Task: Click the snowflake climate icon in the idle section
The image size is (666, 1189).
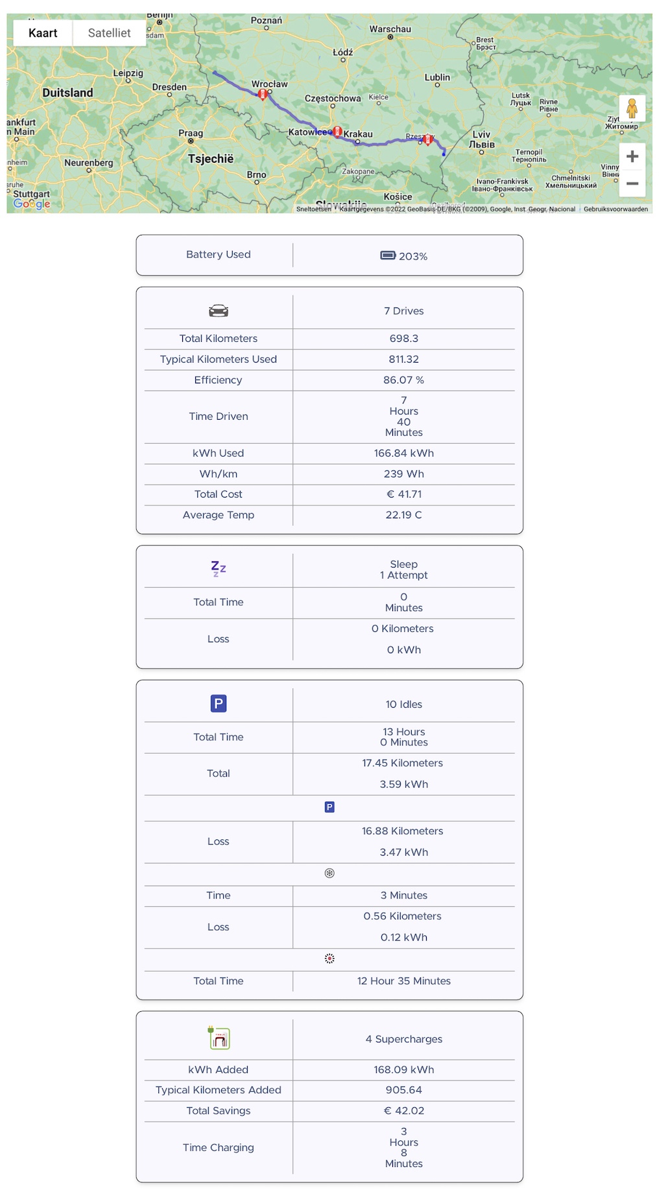Action: pos(329,874)
